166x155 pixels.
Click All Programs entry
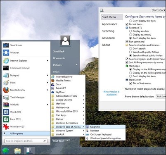(x=26, y=134)
